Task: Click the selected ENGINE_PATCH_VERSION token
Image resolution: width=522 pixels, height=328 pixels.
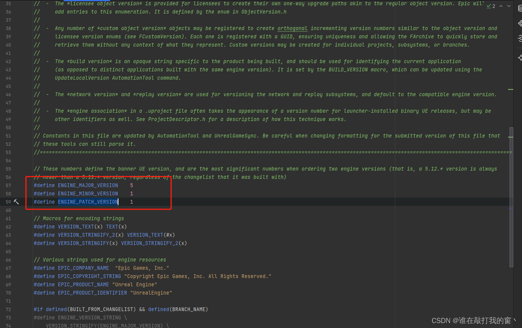Action: tap(88, 202)
